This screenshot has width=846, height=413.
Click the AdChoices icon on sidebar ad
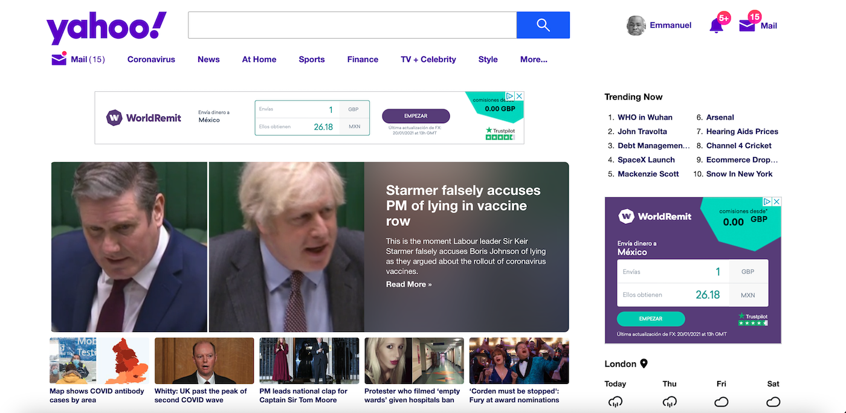pyautogui.click(x=767, y=202)
